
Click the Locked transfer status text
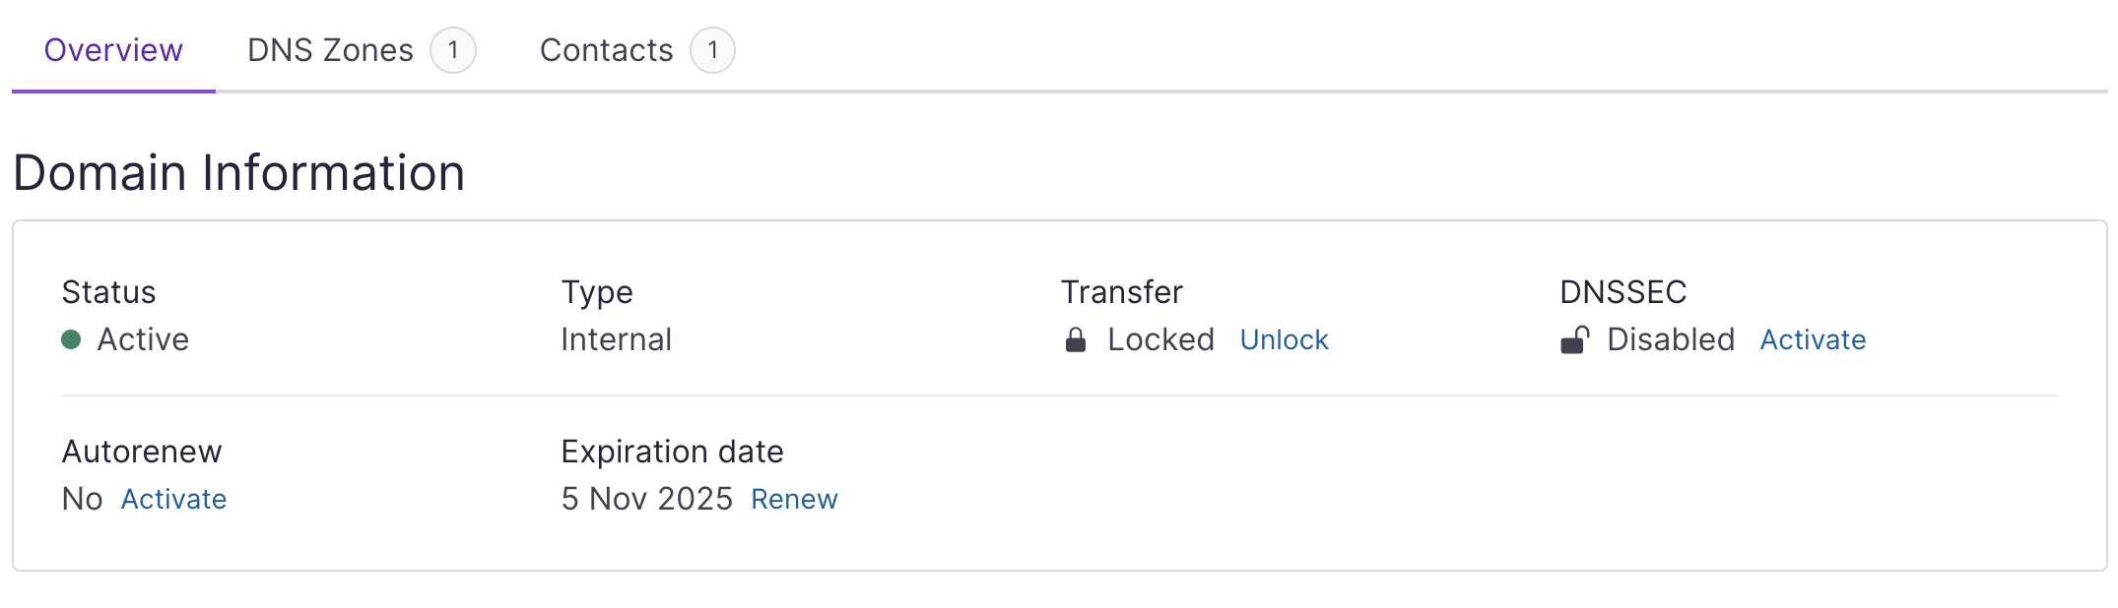click(1160, 340)
